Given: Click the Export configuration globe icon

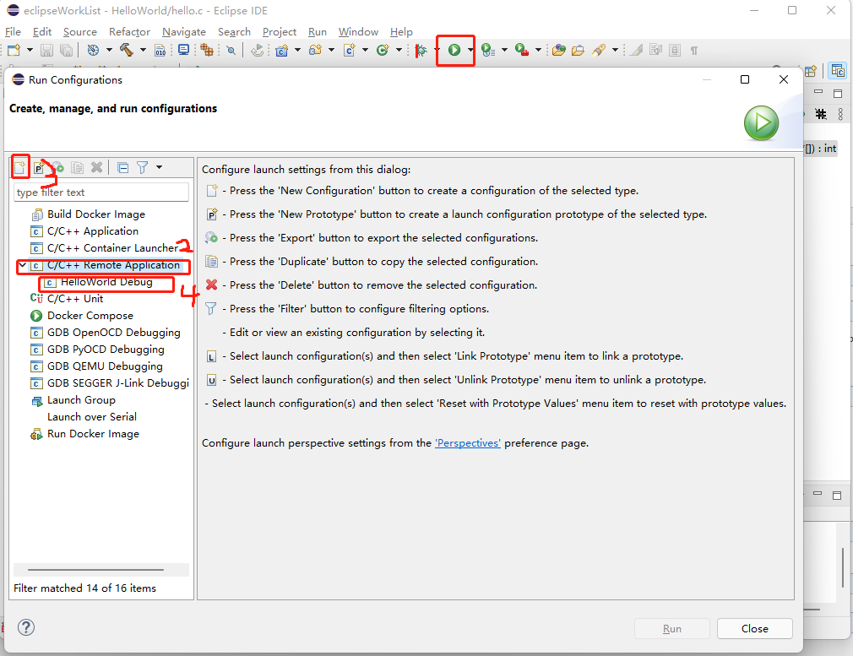Looking at the screenshot, I should [58, 167].
